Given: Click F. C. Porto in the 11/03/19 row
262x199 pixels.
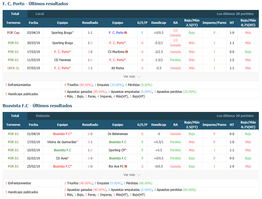Looking at the screenshot, I should point(118,60).
